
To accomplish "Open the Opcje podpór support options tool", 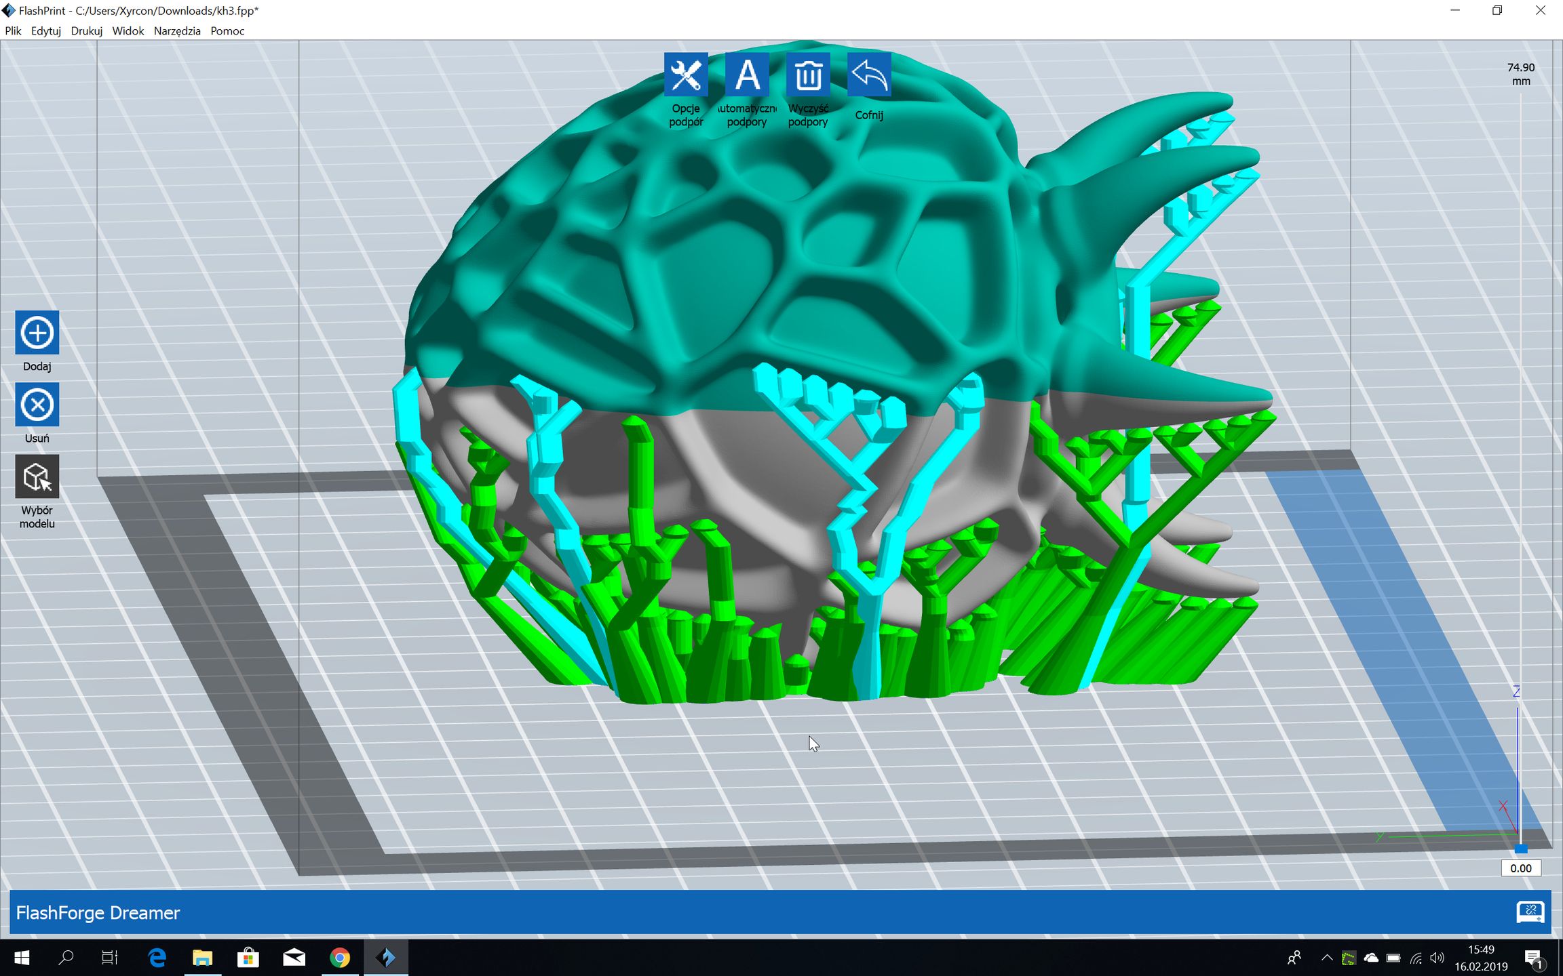I will pos(687,75).
